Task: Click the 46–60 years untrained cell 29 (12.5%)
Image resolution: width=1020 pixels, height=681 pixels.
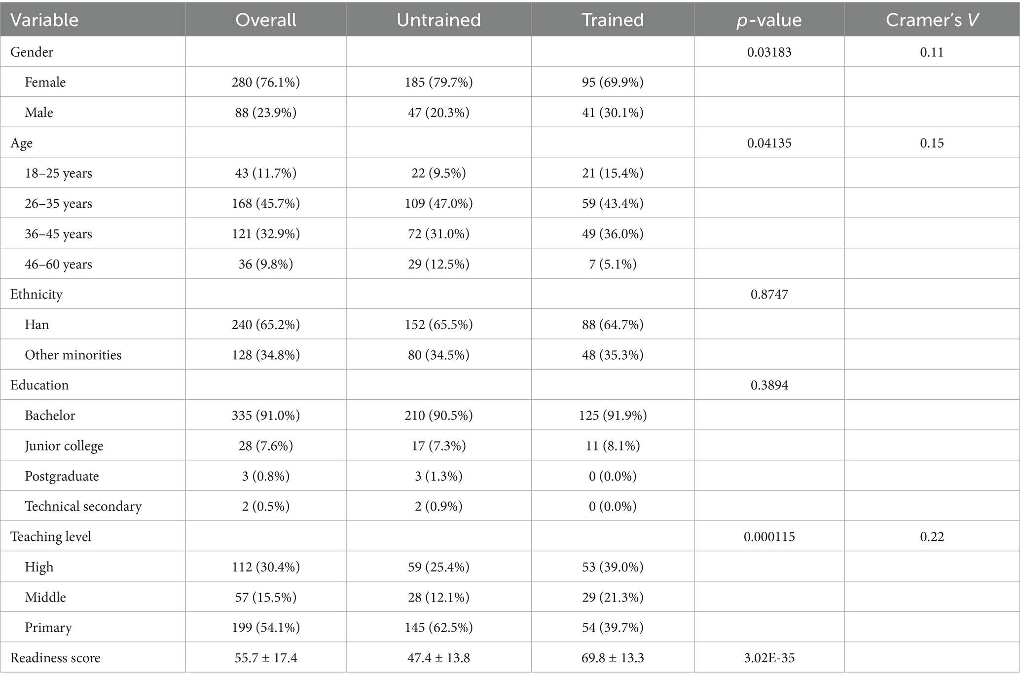Action: pyautogui.click(x=438, y=264)
